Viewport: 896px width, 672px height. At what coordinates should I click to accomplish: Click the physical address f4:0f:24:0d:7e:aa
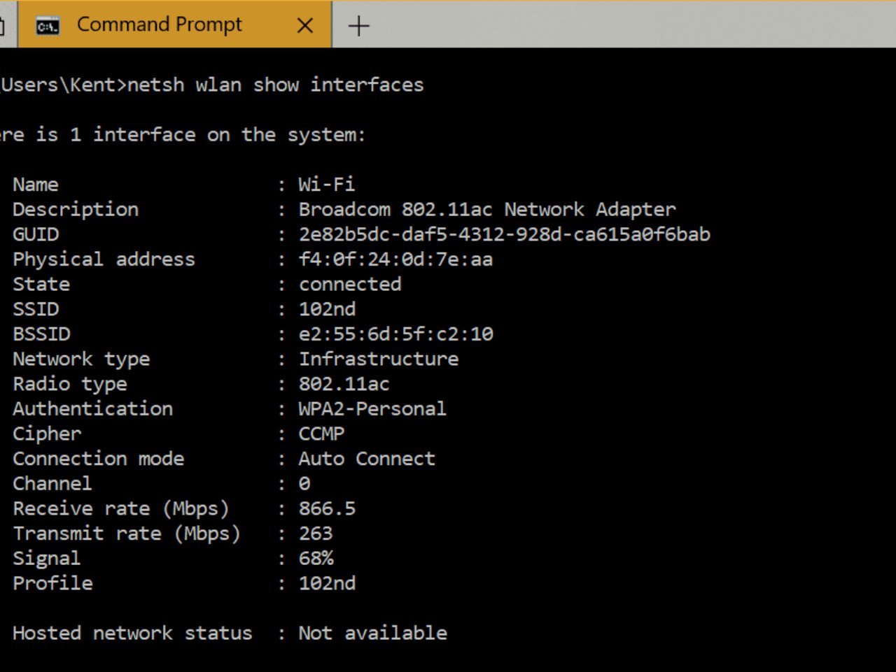coord(395,259)
